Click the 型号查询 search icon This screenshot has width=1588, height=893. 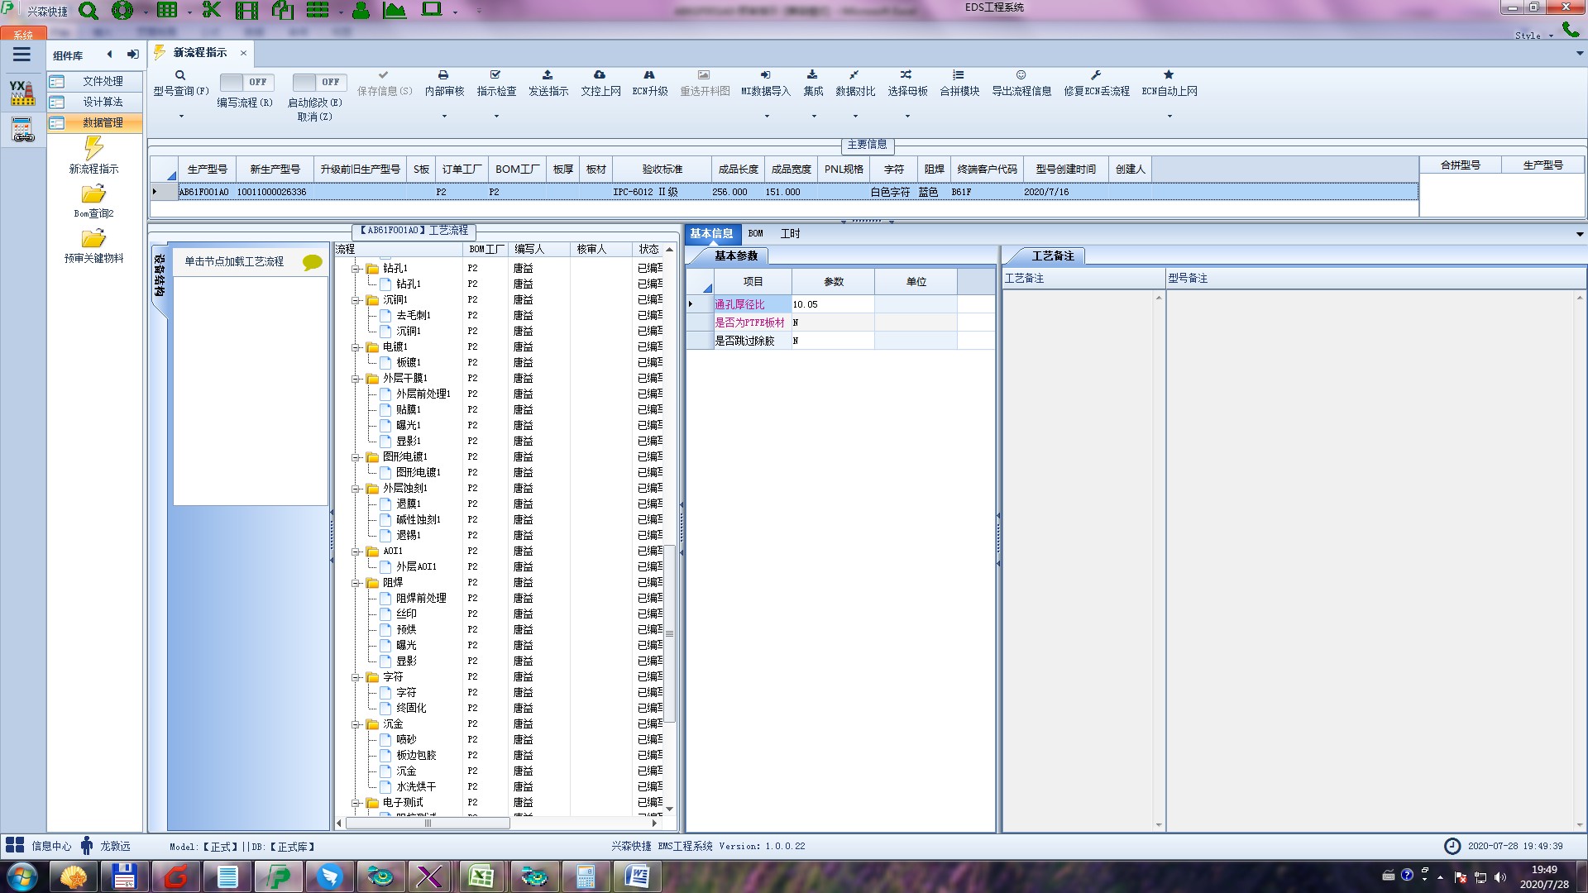click(x=180, y=75)
